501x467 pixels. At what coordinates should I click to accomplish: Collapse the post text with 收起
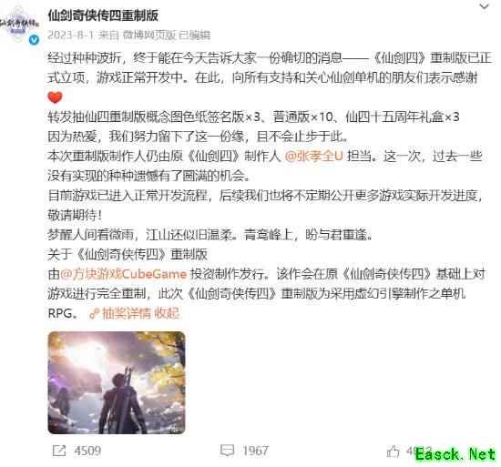point(167,313)
